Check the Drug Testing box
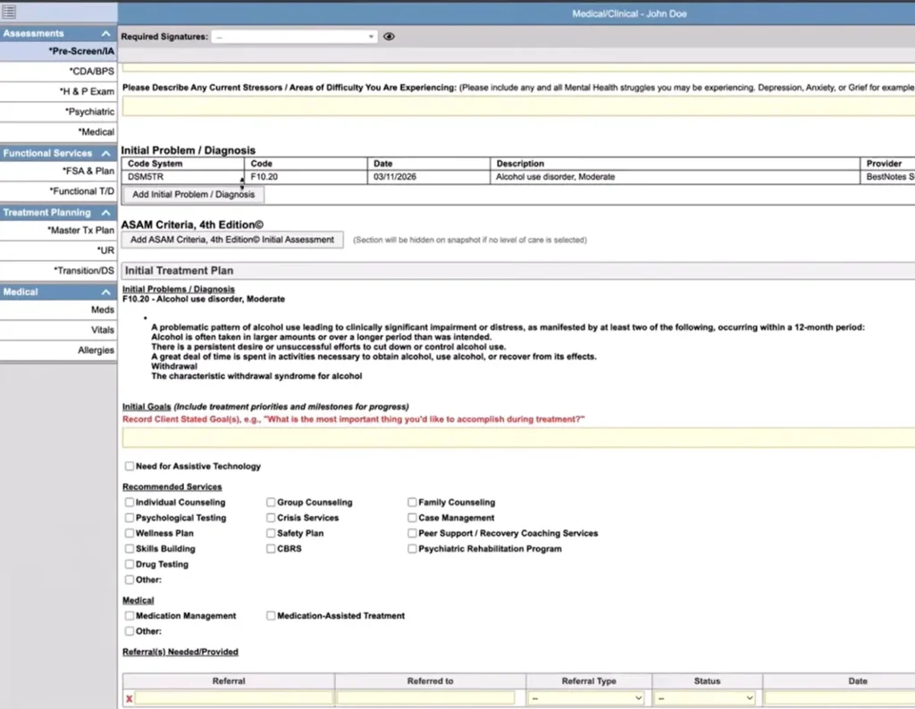The width and height of the screenshot is (915, 709). click(129, 564)
